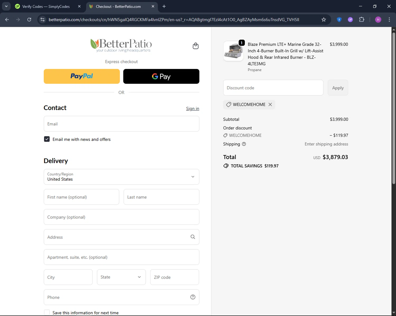
Task: Focus the Email input field
Action: click(121, 124)
